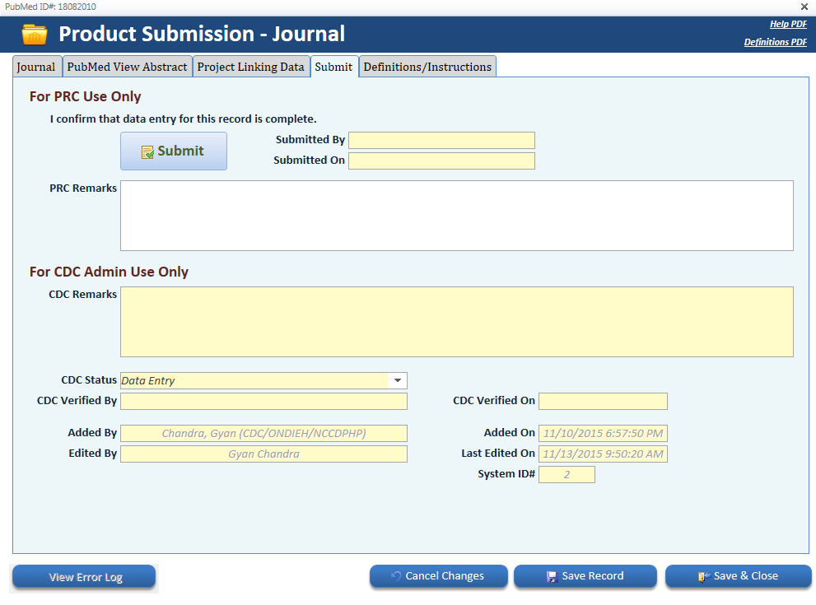Expand the CDC Status dropdown arrow
This screenshot has width=816, height=605.
click(x=397, y=380)
